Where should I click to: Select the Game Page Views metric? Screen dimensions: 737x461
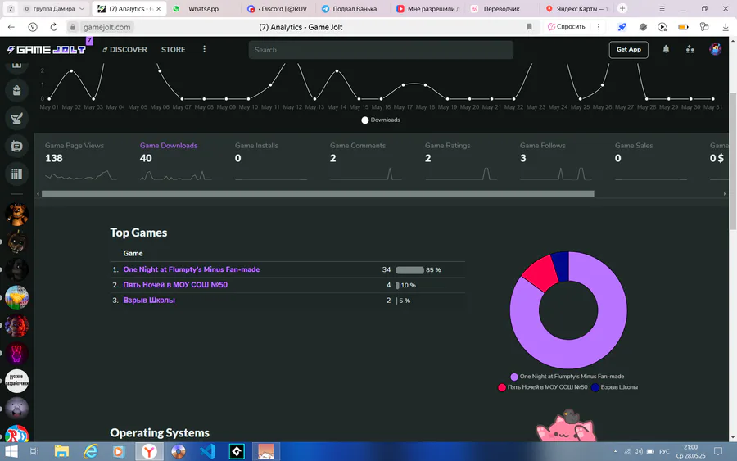(81, 162)
